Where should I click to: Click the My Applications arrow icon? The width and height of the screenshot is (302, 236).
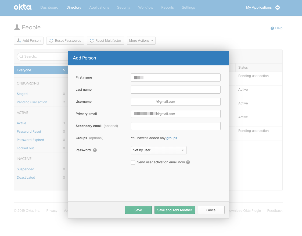point(278,8)
